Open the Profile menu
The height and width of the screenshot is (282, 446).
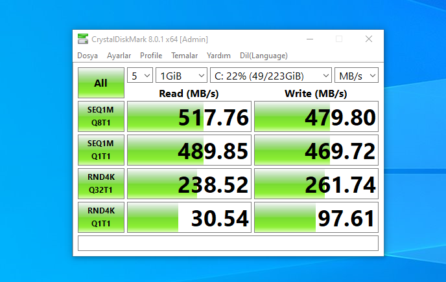tap(151, 56)
